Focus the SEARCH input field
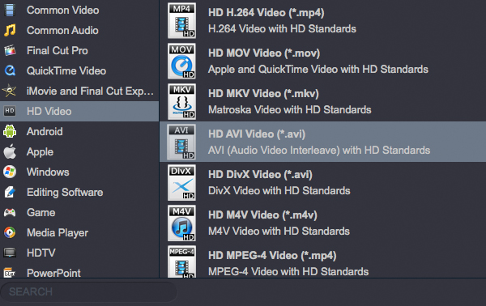The width and height of the screenshot is (486, 306). coord(89,291)
